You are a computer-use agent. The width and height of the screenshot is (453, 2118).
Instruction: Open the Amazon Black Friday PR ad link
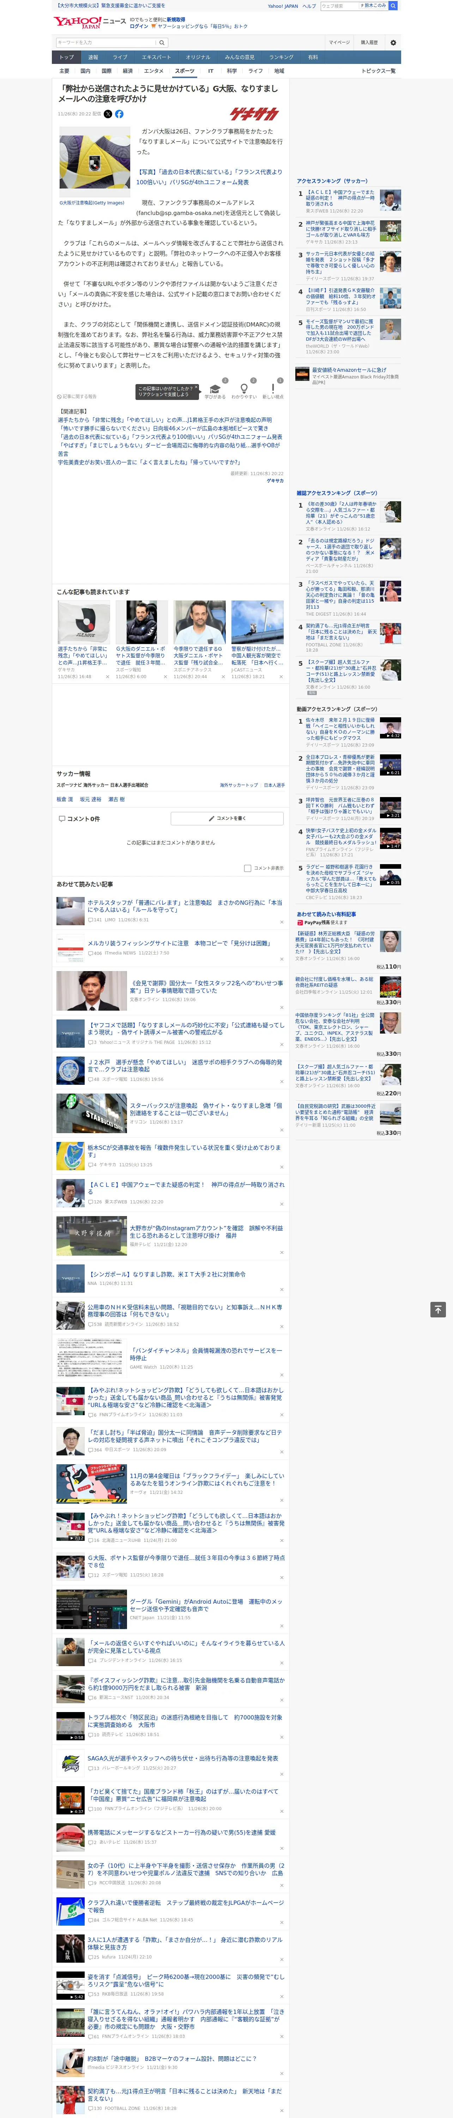[x=349, y=370]
